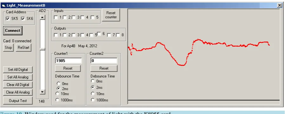Enable Outputs checkbox 8
This screenshot has height=114, width=285.
pyautogui.click(x=118, y=35)
